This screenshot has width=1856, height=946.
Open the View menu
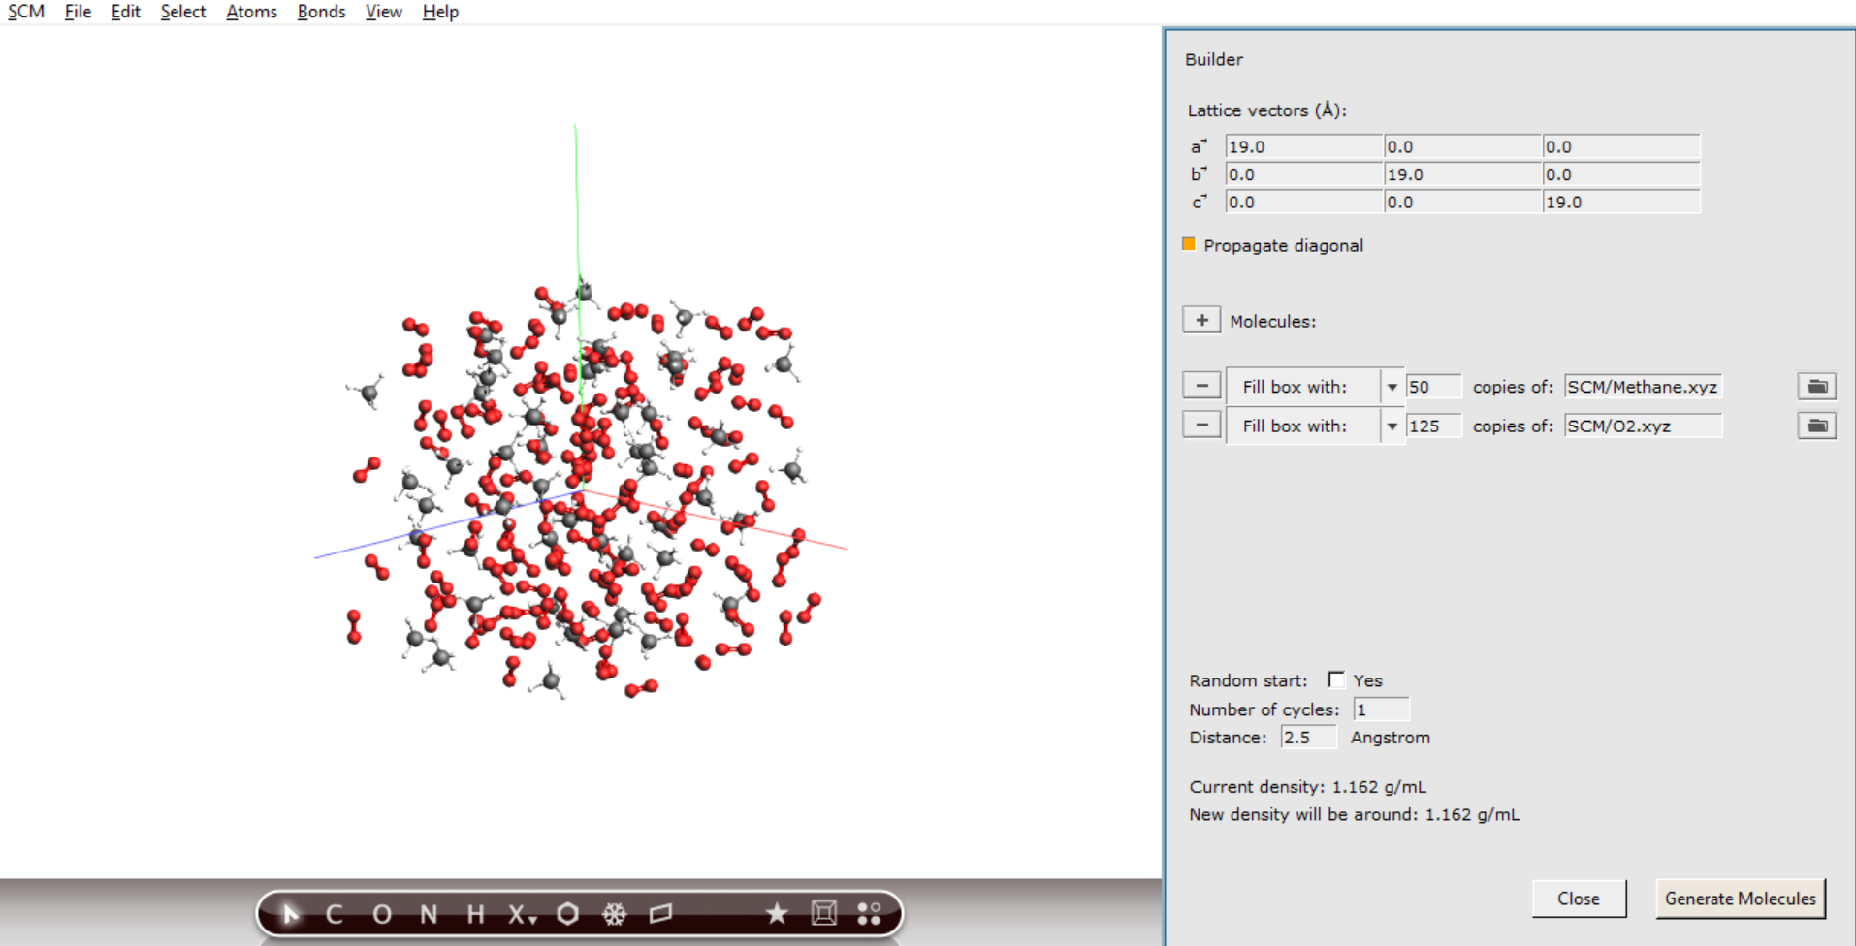pos(384,12)
